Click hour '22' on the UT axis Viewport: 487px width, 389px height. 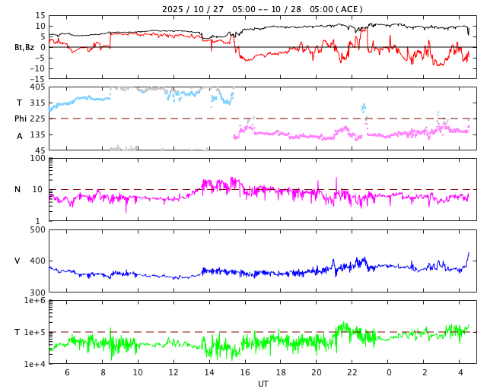(x=352, y=372)
